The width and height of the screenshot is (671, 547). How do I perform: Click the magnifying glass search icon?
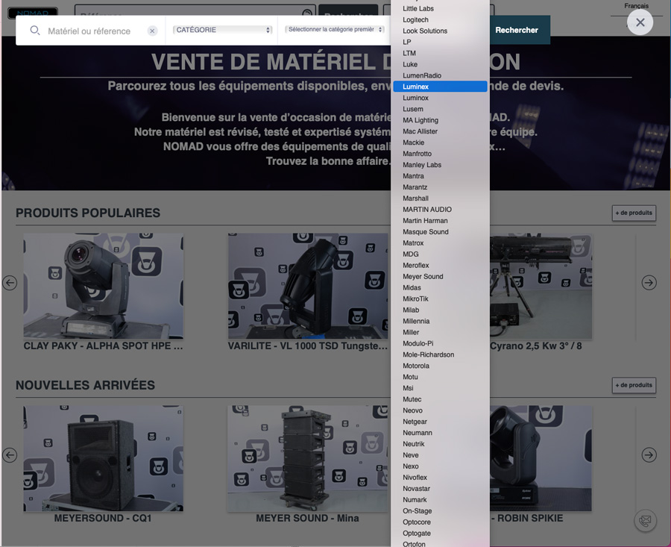coord(34,31)
